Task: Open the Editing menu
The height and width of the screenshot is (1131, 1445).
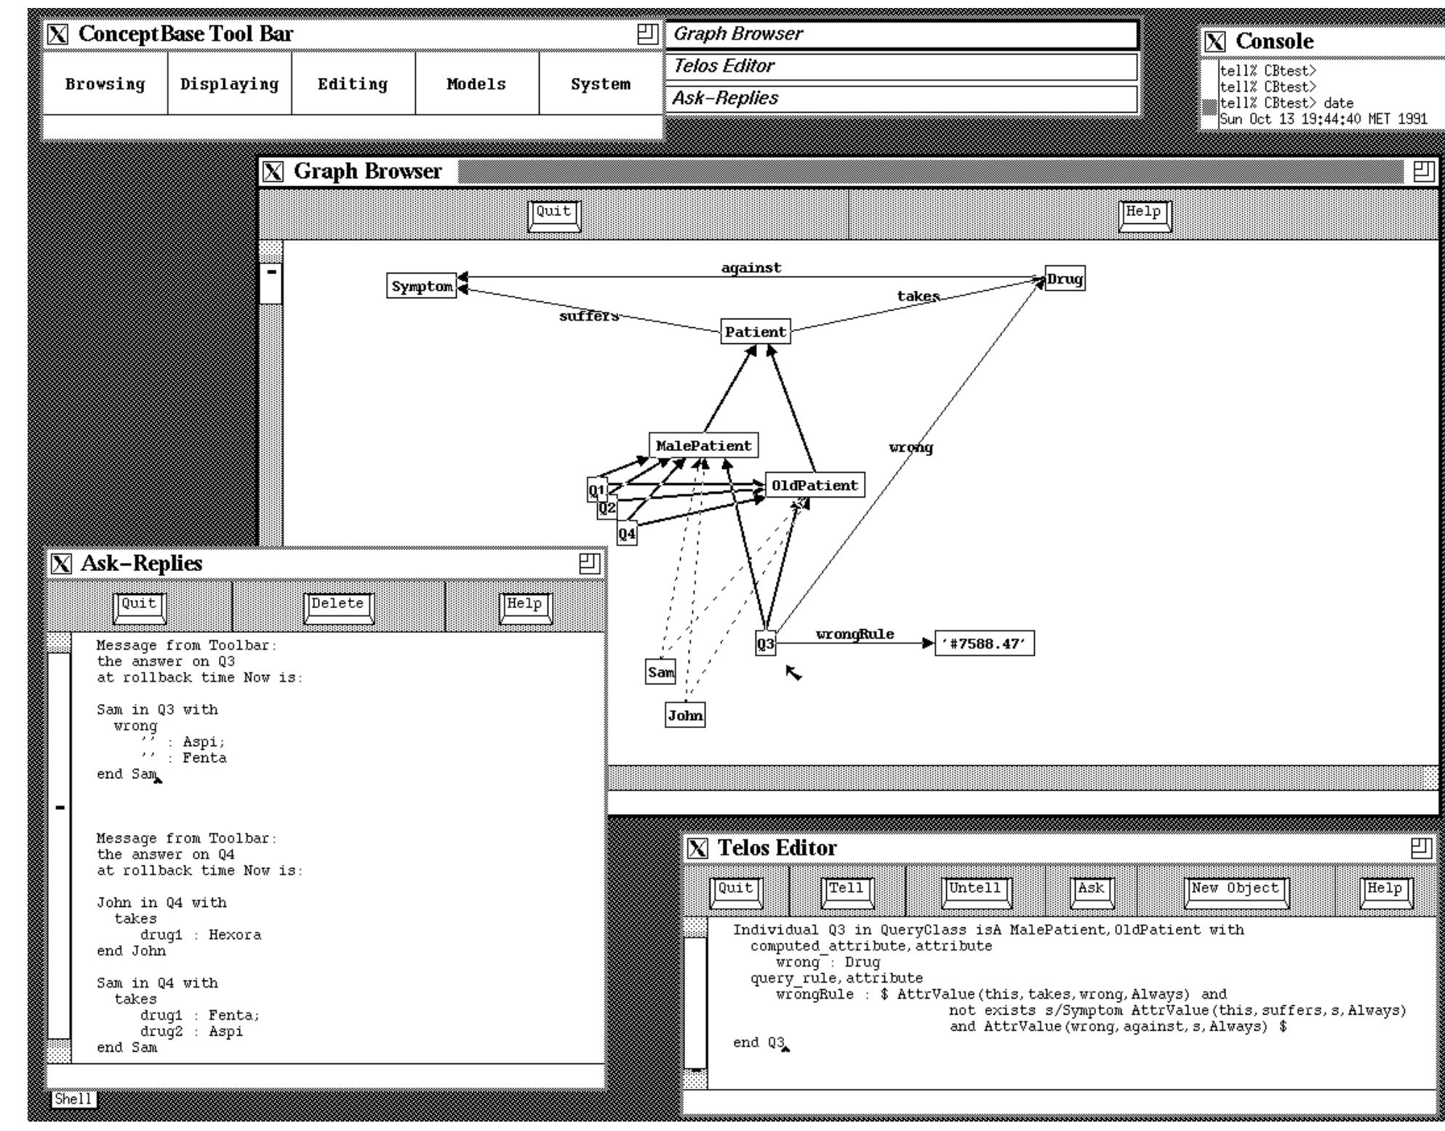Action: pos(353,84)
